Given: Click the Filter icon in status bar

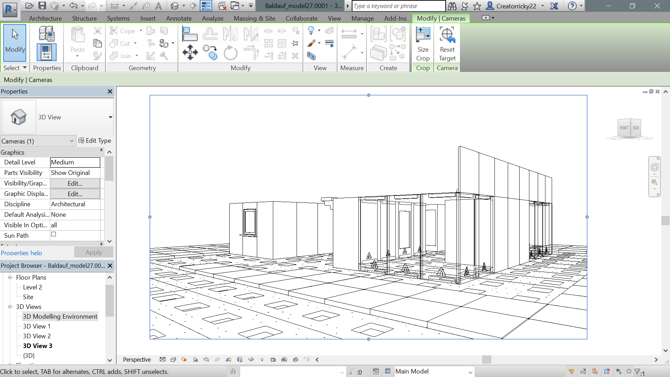Looking at the screenshot, I should 637,372.
